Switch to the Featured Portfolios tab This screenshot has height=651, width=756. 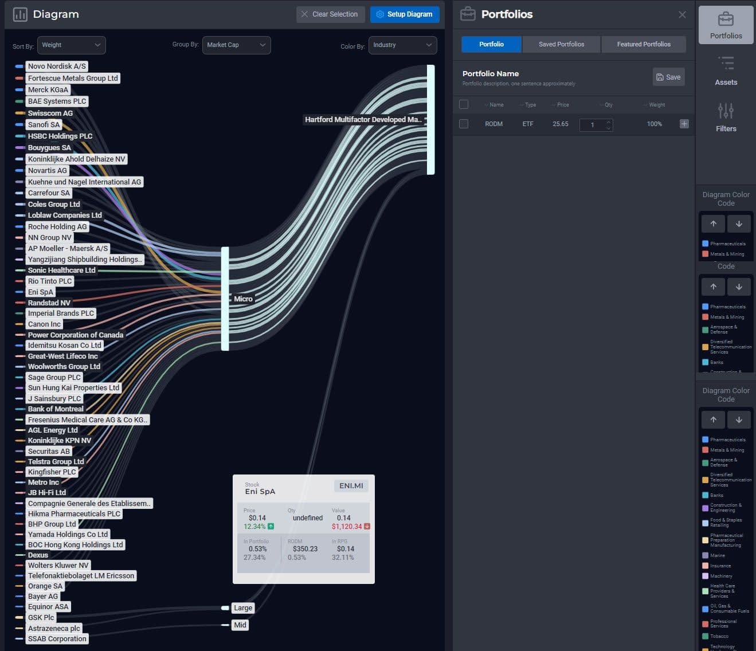(x=644, y=44)
